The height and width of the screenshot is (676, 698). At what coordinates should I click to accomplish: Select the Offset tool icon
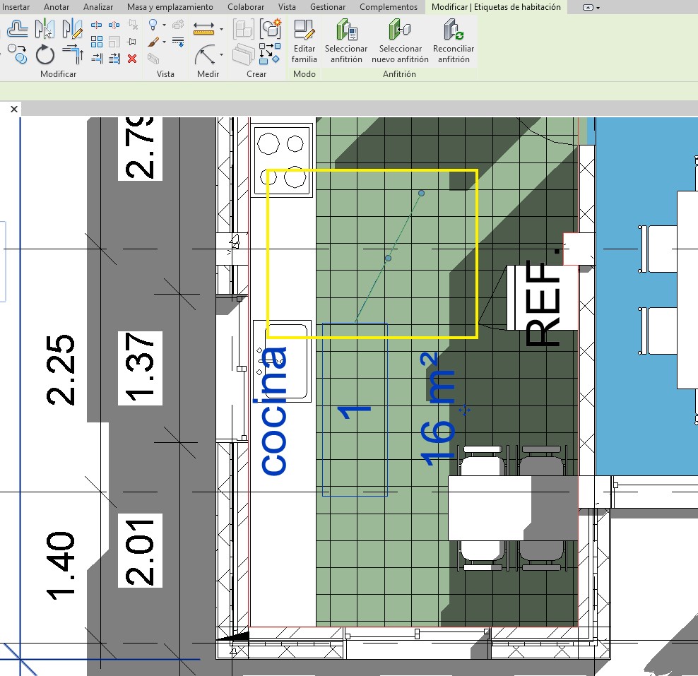(18, 29)
